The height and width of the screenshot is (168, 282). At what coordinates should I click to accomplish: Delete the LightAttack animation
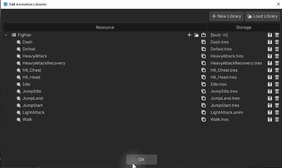(x=277, y=112)
